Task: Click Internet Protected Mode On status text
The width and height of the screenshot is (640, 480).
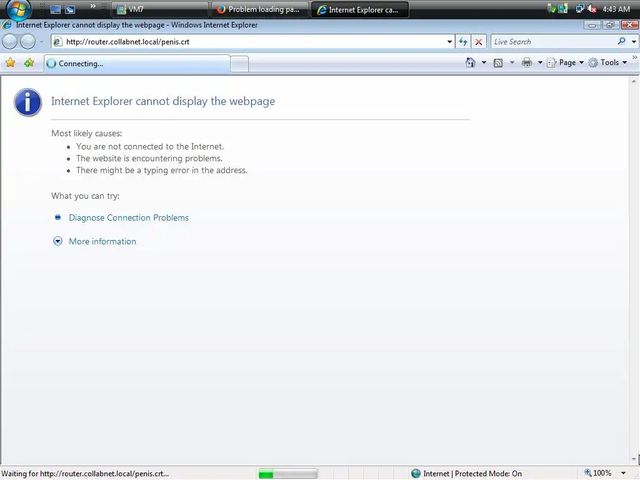Action: point(472,474)
